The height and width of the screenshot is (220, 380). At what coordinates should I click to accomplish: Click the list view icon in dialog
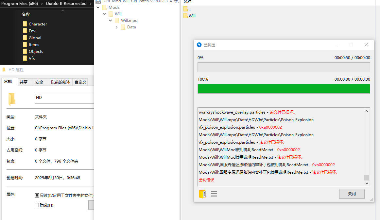coord(214,194)
